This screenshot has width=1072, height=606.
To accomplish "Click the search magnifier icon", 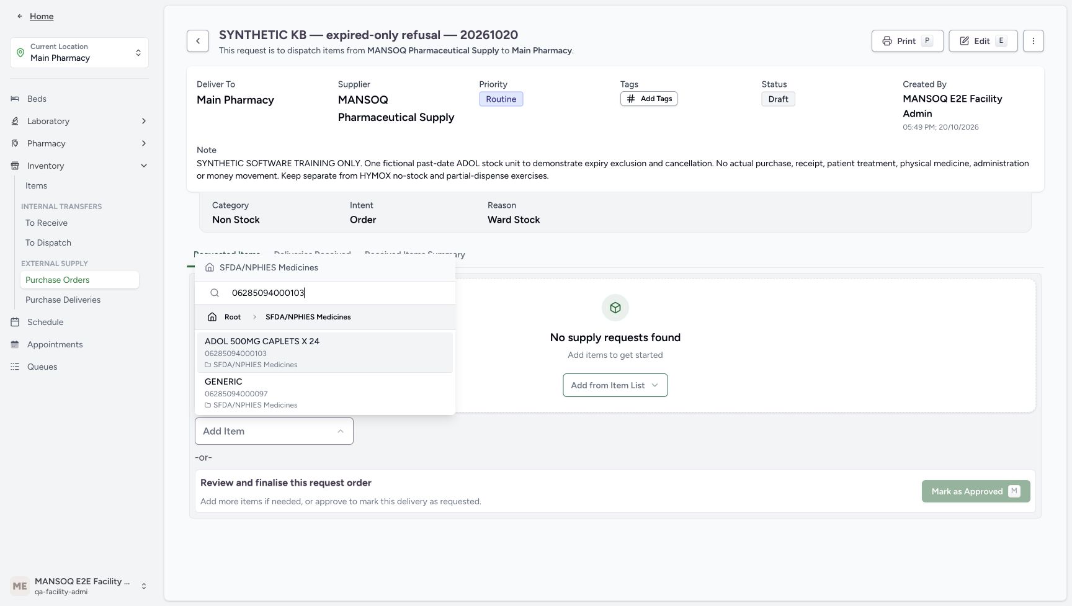I will click(215, 293).
